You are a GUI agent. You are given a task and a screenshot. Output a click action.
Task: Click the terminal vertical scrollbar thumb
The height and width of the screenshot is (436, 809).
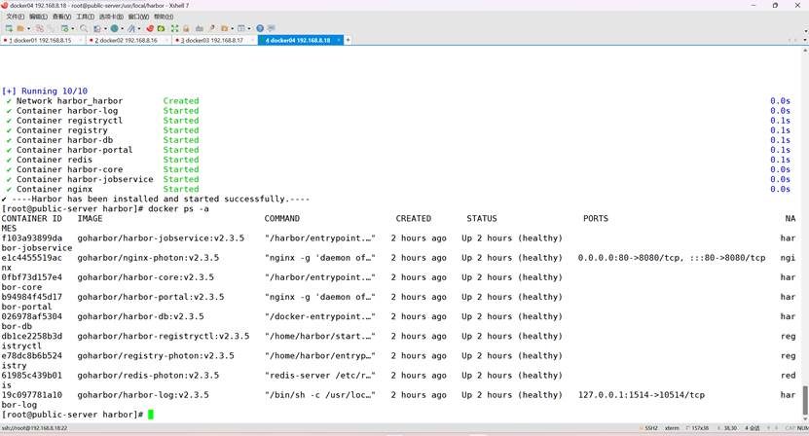[805, 400]
